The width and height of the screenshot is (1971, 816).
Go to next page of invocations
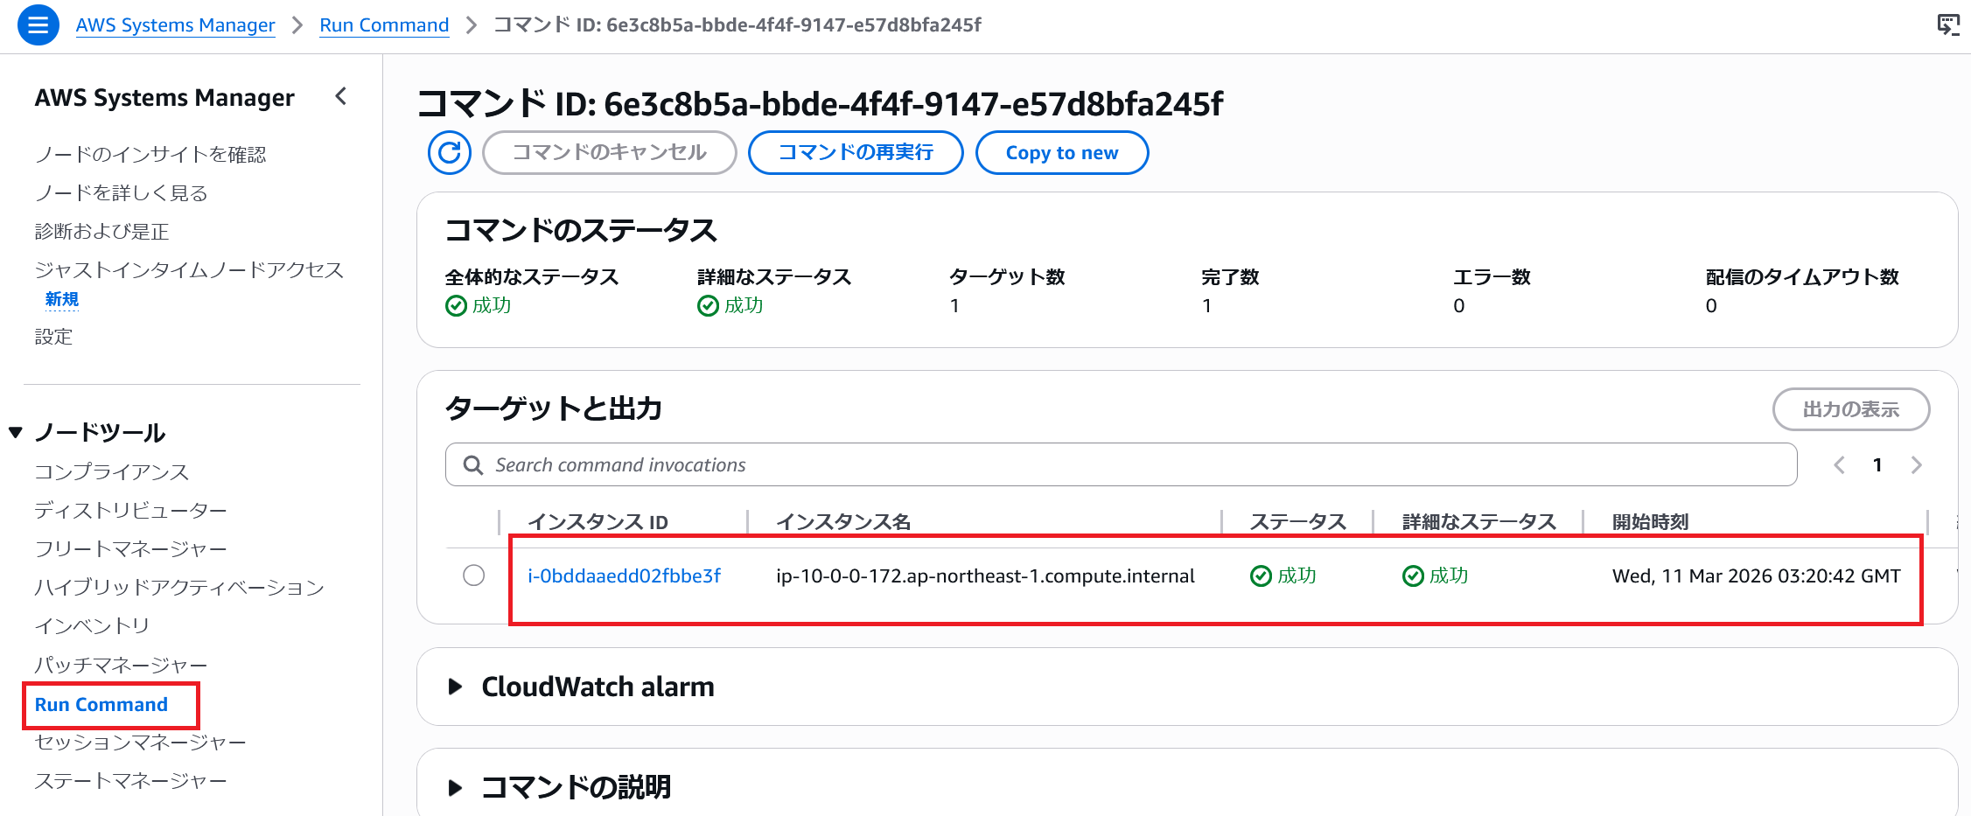click(1916, 465)
